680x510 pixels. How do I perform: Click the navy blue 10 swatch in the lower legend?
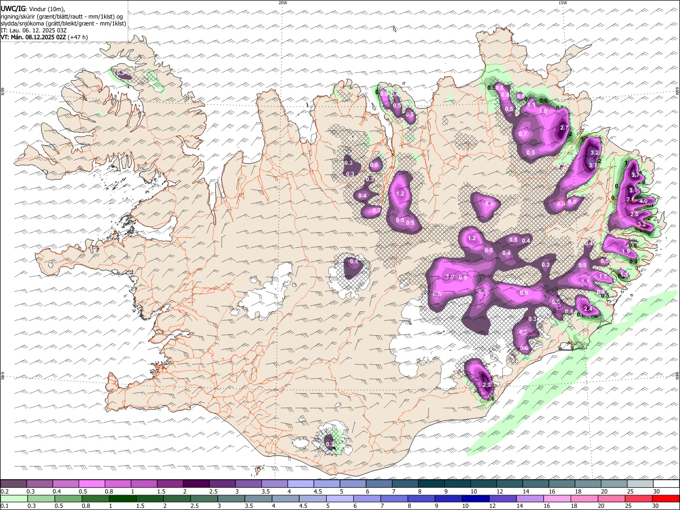[x=474, y=499]
